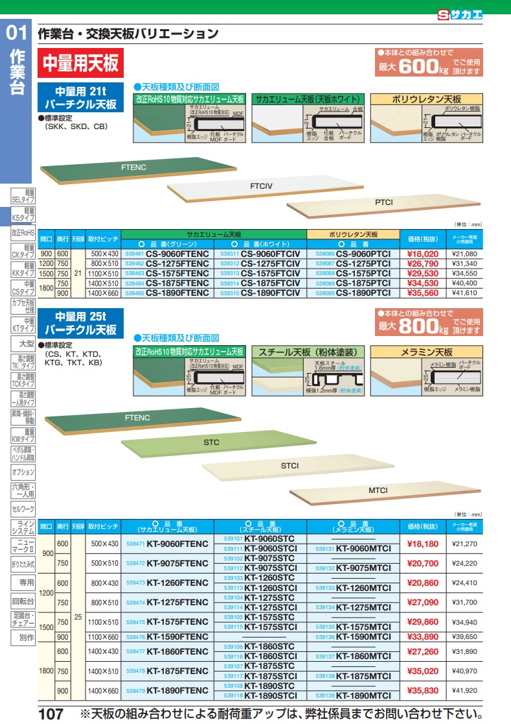Viewport: 511px width, 724px height.
Task: Select product number KT-9075MTCI
Action: 363,568
